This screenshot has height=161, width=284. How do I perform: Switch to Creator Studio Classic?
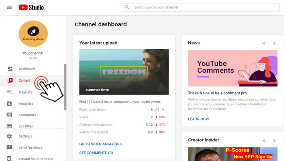tap(36, 159)
